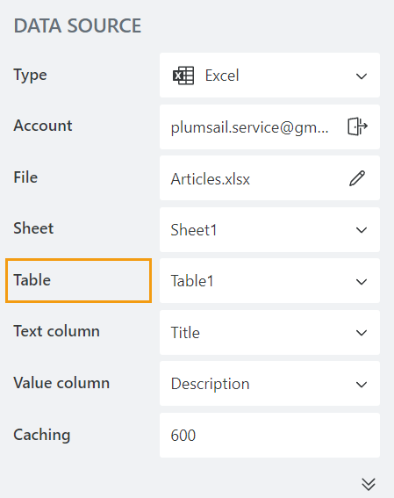Viewport: 394px width, 498px height.
Task: Sign out of the plumsail.service account
Action: [x=357, y=126]
